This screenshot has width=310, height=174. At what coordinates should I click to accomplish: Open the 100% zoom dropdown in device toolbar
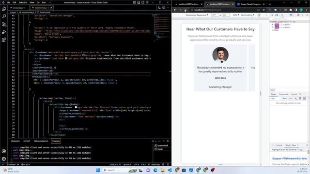236,15
